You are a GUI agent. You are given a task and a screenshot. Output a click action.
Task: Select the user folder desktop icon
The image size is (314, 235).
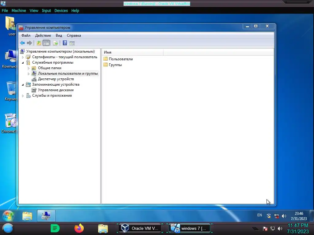[x=11, y=26]
